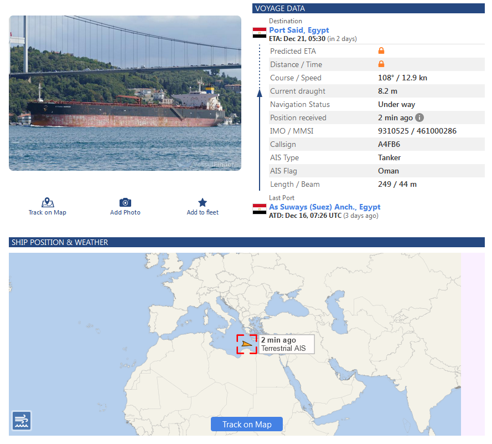Toggle the wind weather layer icon
The width and height of the screenshot is (492, 444).
[x=22, y=421]
